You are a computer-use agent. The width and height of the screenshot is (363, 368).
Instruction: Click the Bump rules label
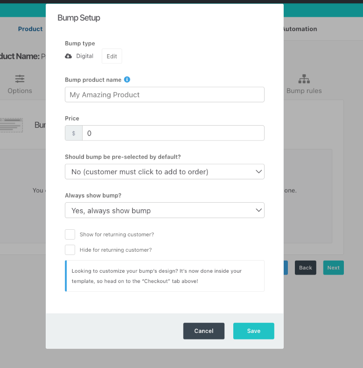tap(304, 91)
